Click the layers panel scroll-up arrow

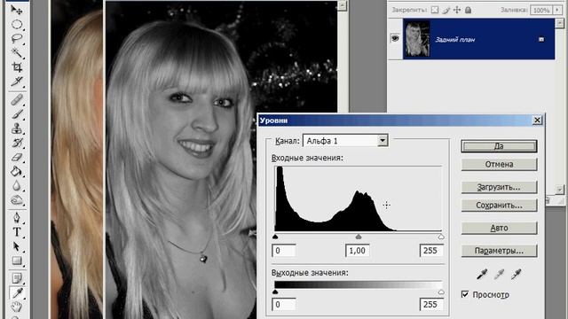pyautogui.click(x=560, y=24)
